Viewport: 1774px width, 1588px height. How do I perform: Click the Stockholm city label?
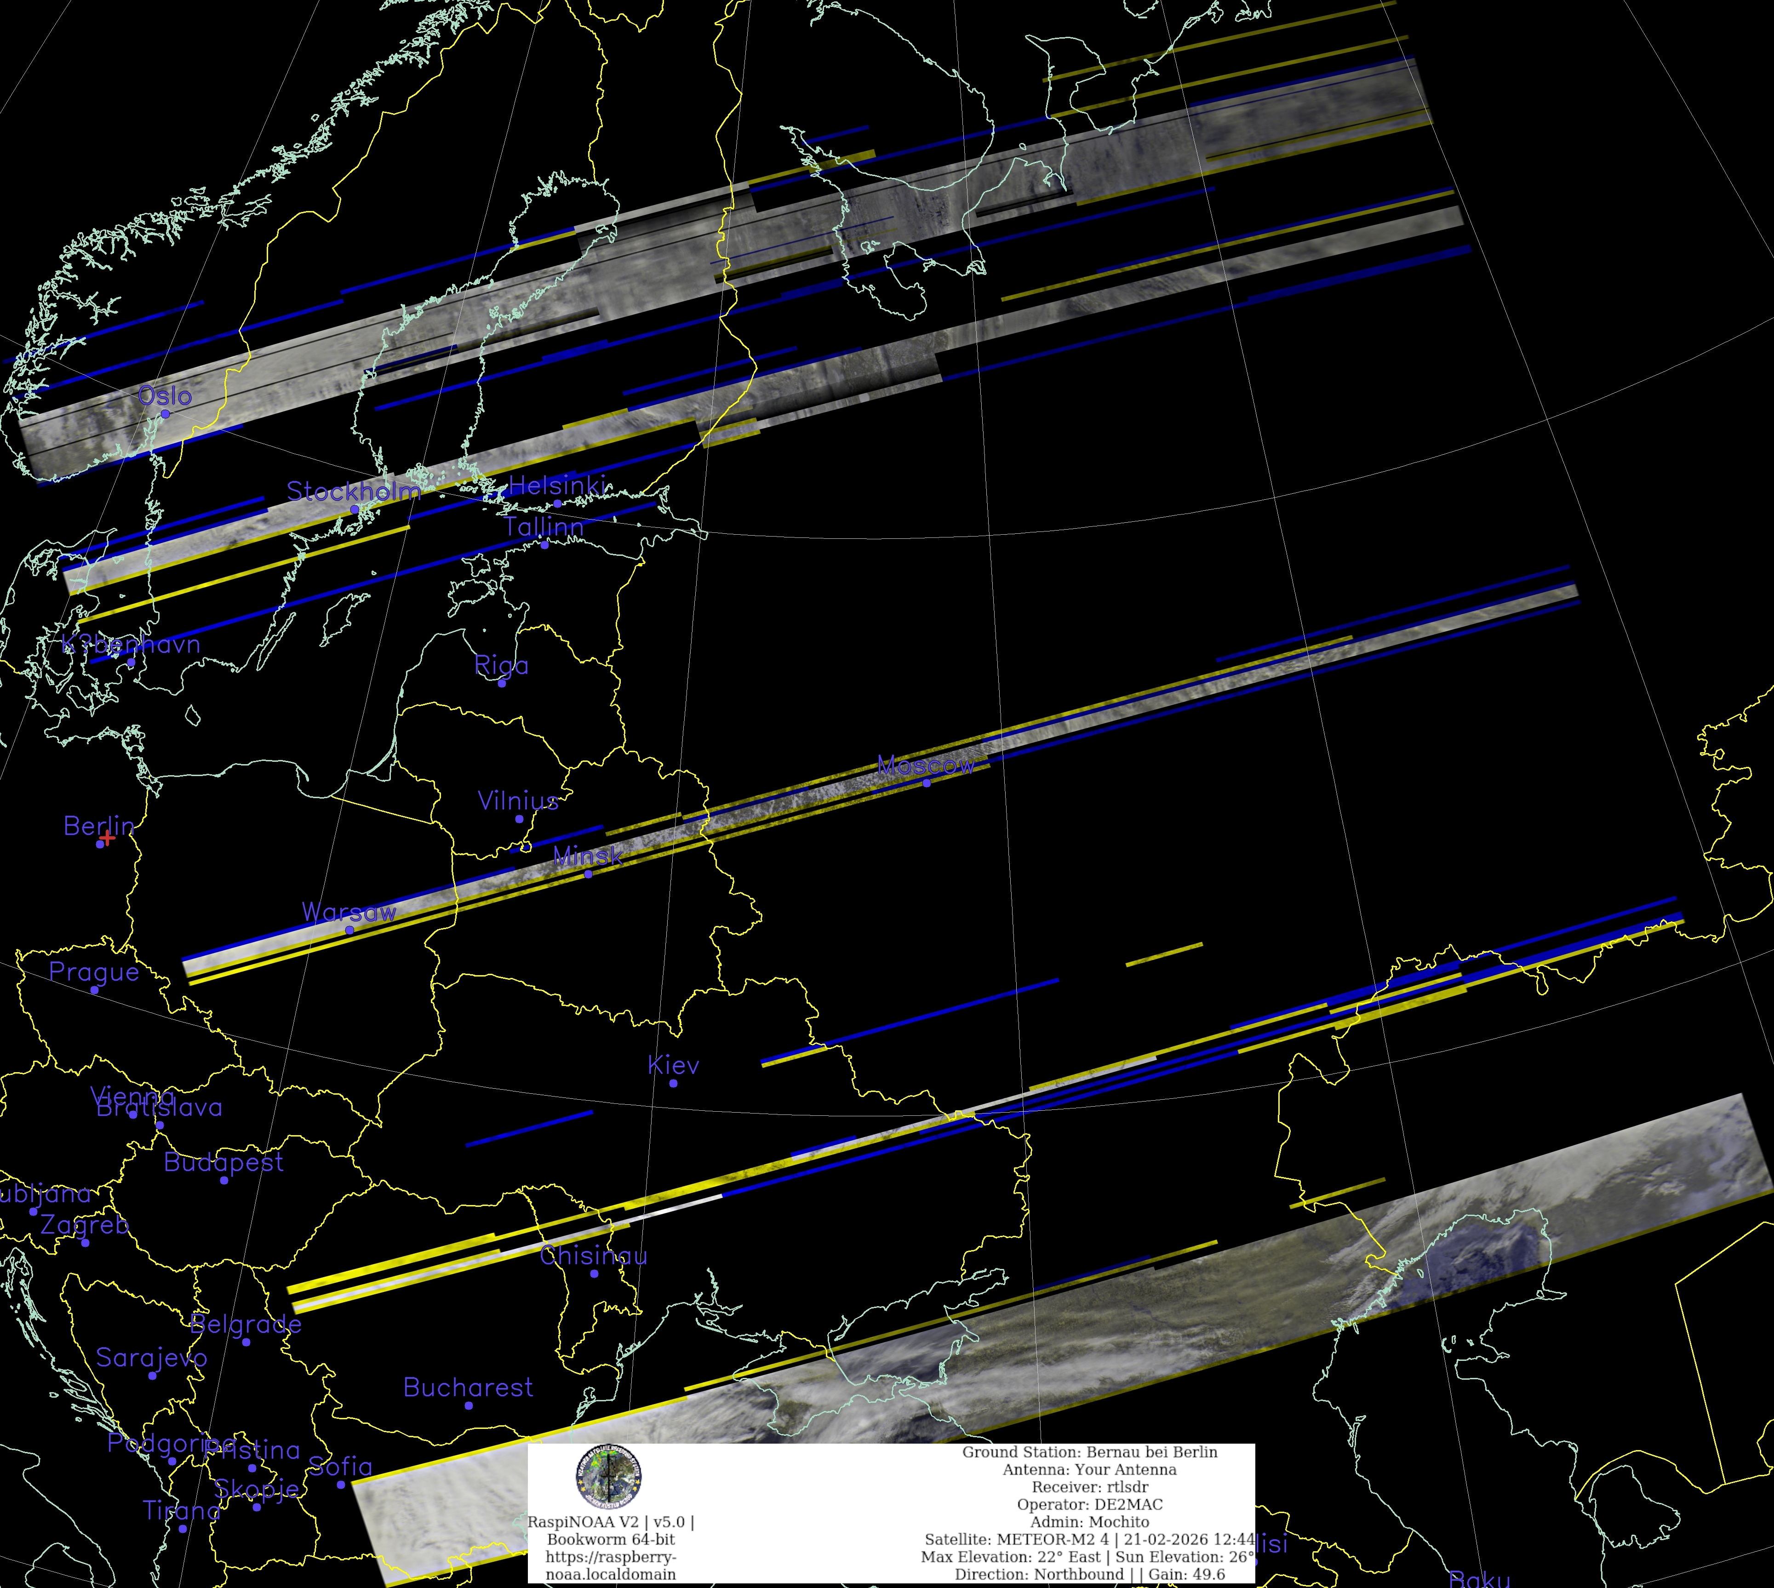click(x=354, y=491)
